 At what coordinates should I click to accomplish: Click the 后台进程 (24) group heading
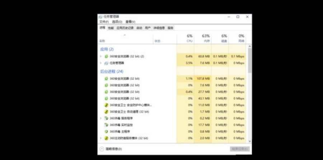click(x=112, y=71)
